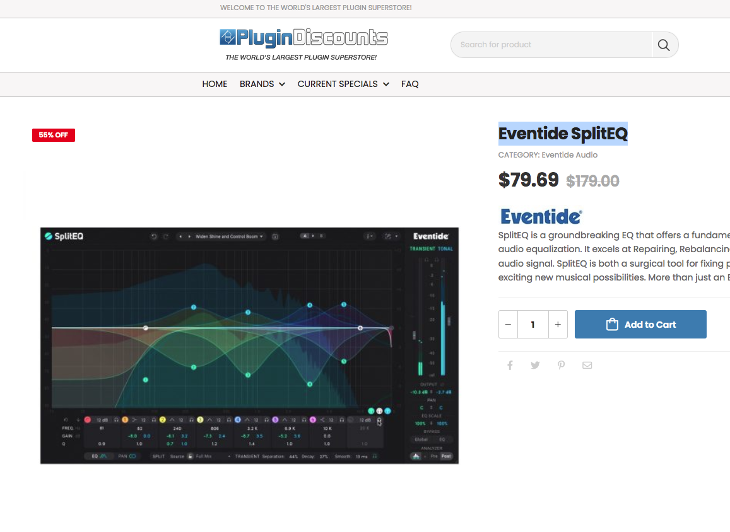The height and width of the screenshot is (532, 730).
Task: Click the $79.69 sale price
Action: tap(528, 180)
